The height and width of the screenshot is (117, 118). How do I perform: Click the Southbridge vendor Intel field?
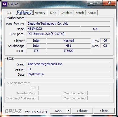[36, 46]
